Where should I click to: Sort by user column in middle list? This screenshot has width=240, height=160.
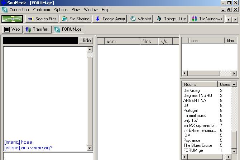point(122,41)
